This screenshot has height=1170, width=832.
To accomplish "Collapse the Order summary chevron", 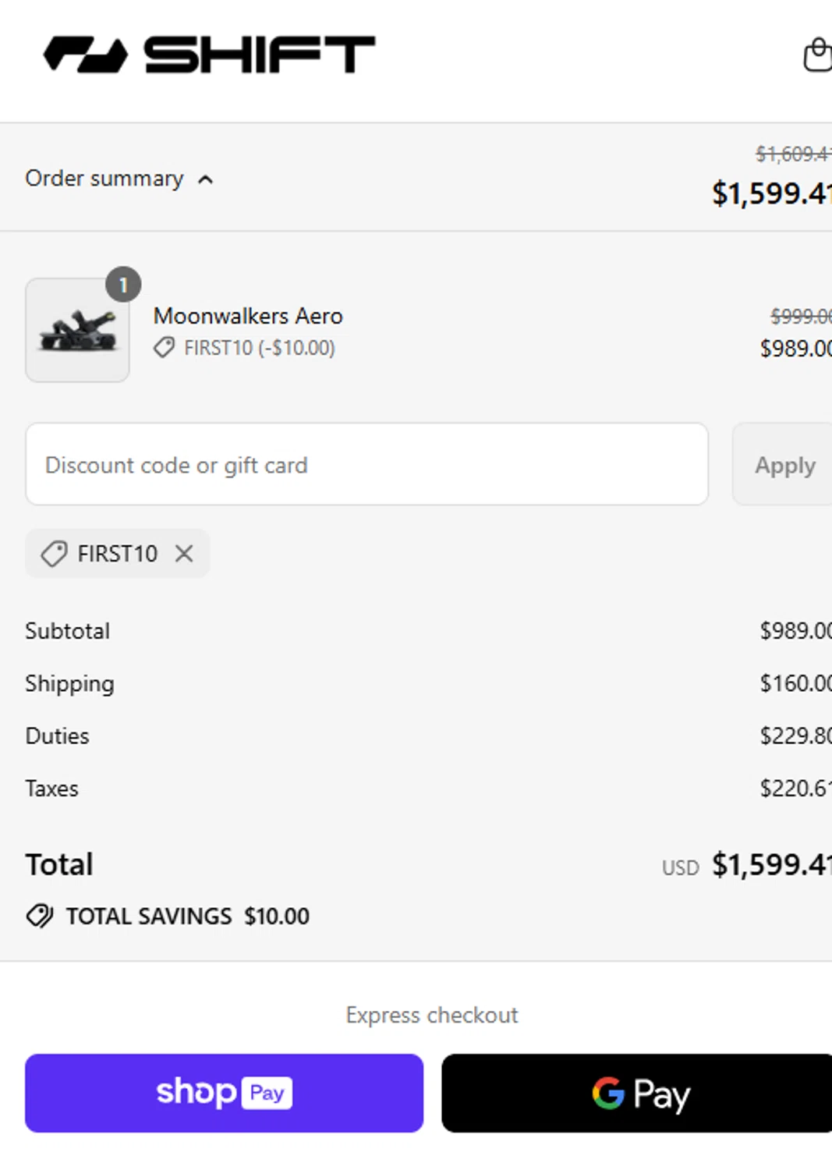I will coord(206,180).
